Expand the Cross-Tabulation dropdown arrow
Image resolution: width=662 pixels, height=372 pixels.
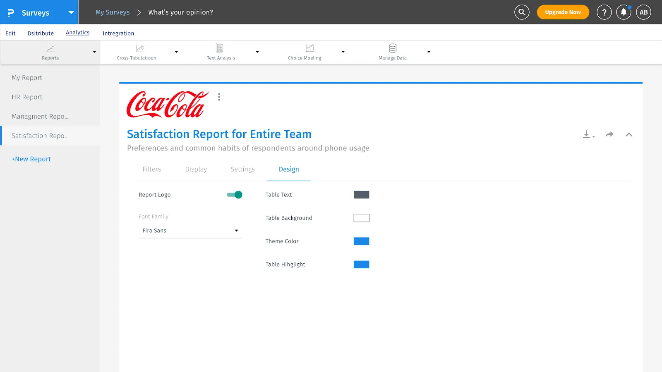pyautogui.click(x=176, y=52)
